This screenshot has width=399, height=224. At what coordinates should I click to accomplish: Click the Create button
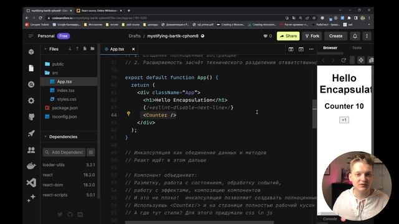[335, 36]
